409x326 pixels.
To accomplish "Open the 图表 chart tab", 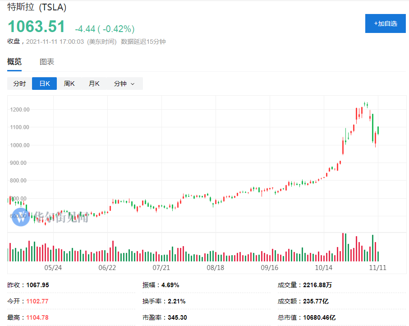I will click(47, 62).
